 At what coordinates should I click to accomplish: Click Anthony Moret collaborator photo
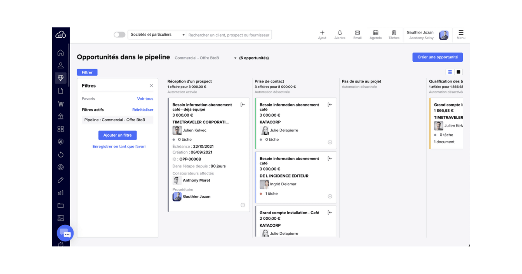click(177, 180)
